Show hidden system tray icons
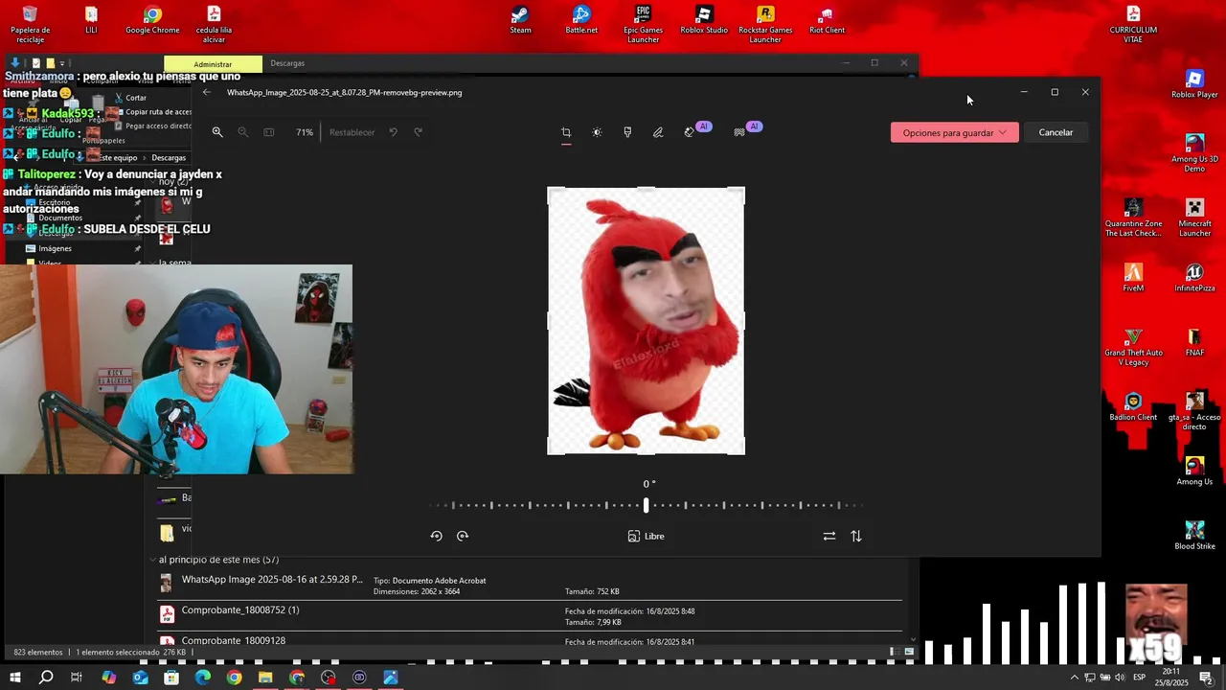The height and width of the screenshot is (690, 1226). (x=1075, y=678)
